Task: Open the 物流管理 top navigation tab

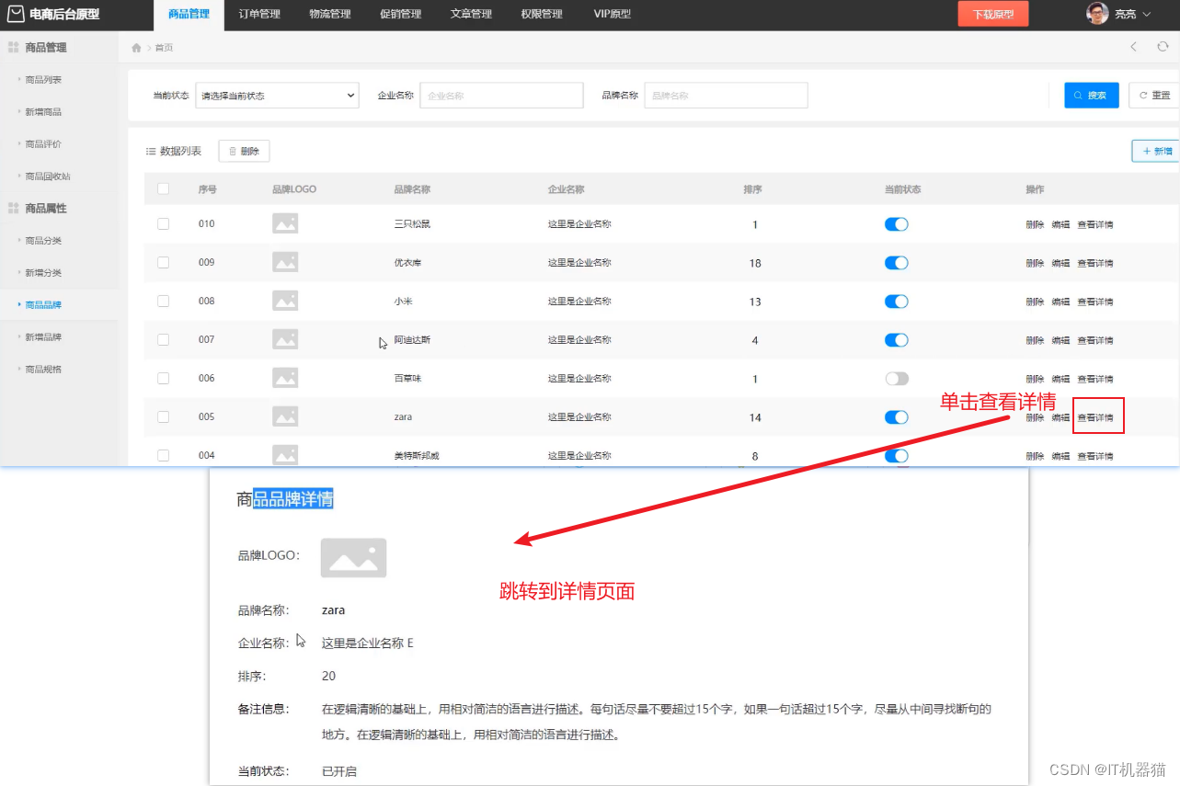Action: click(330, 14)
